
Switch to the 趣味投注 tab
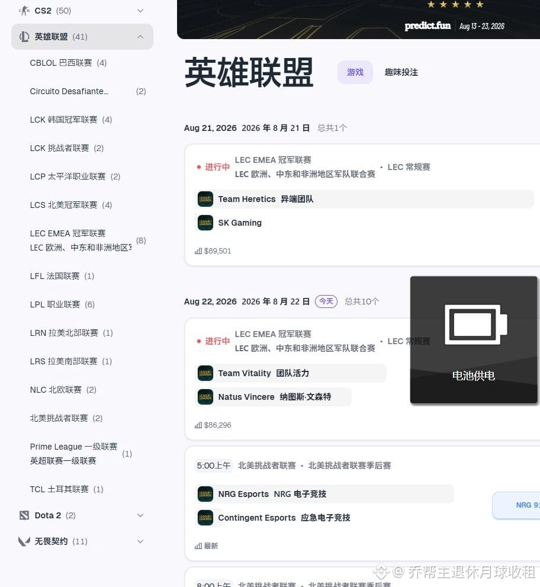(x=401, y=72)
